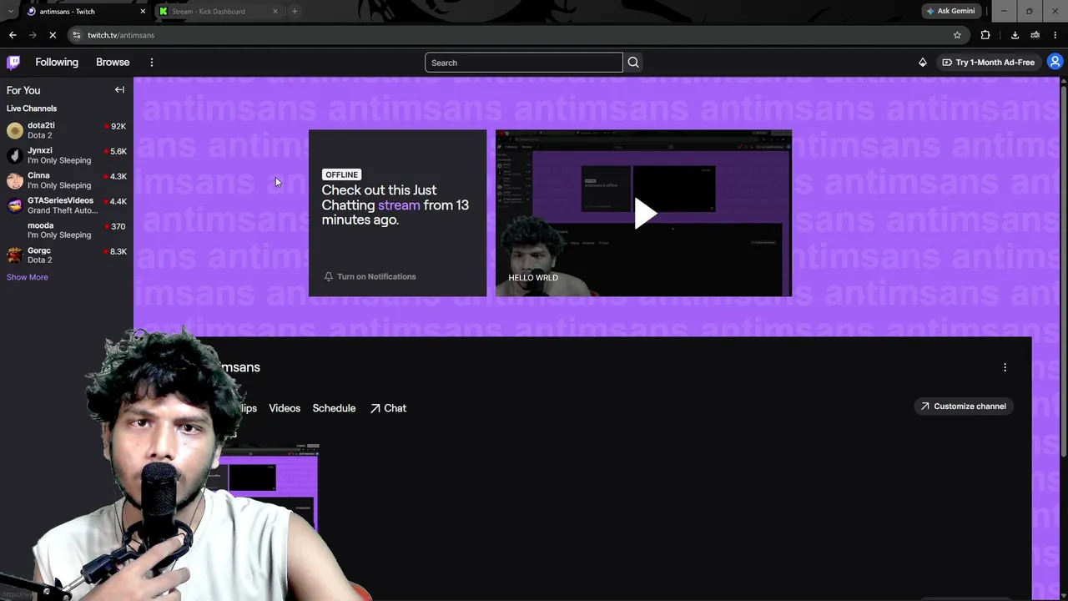The width and height of the screenshot is (1068, 601).
Task: Follow the purple 'stream' link
Action: 399,205
